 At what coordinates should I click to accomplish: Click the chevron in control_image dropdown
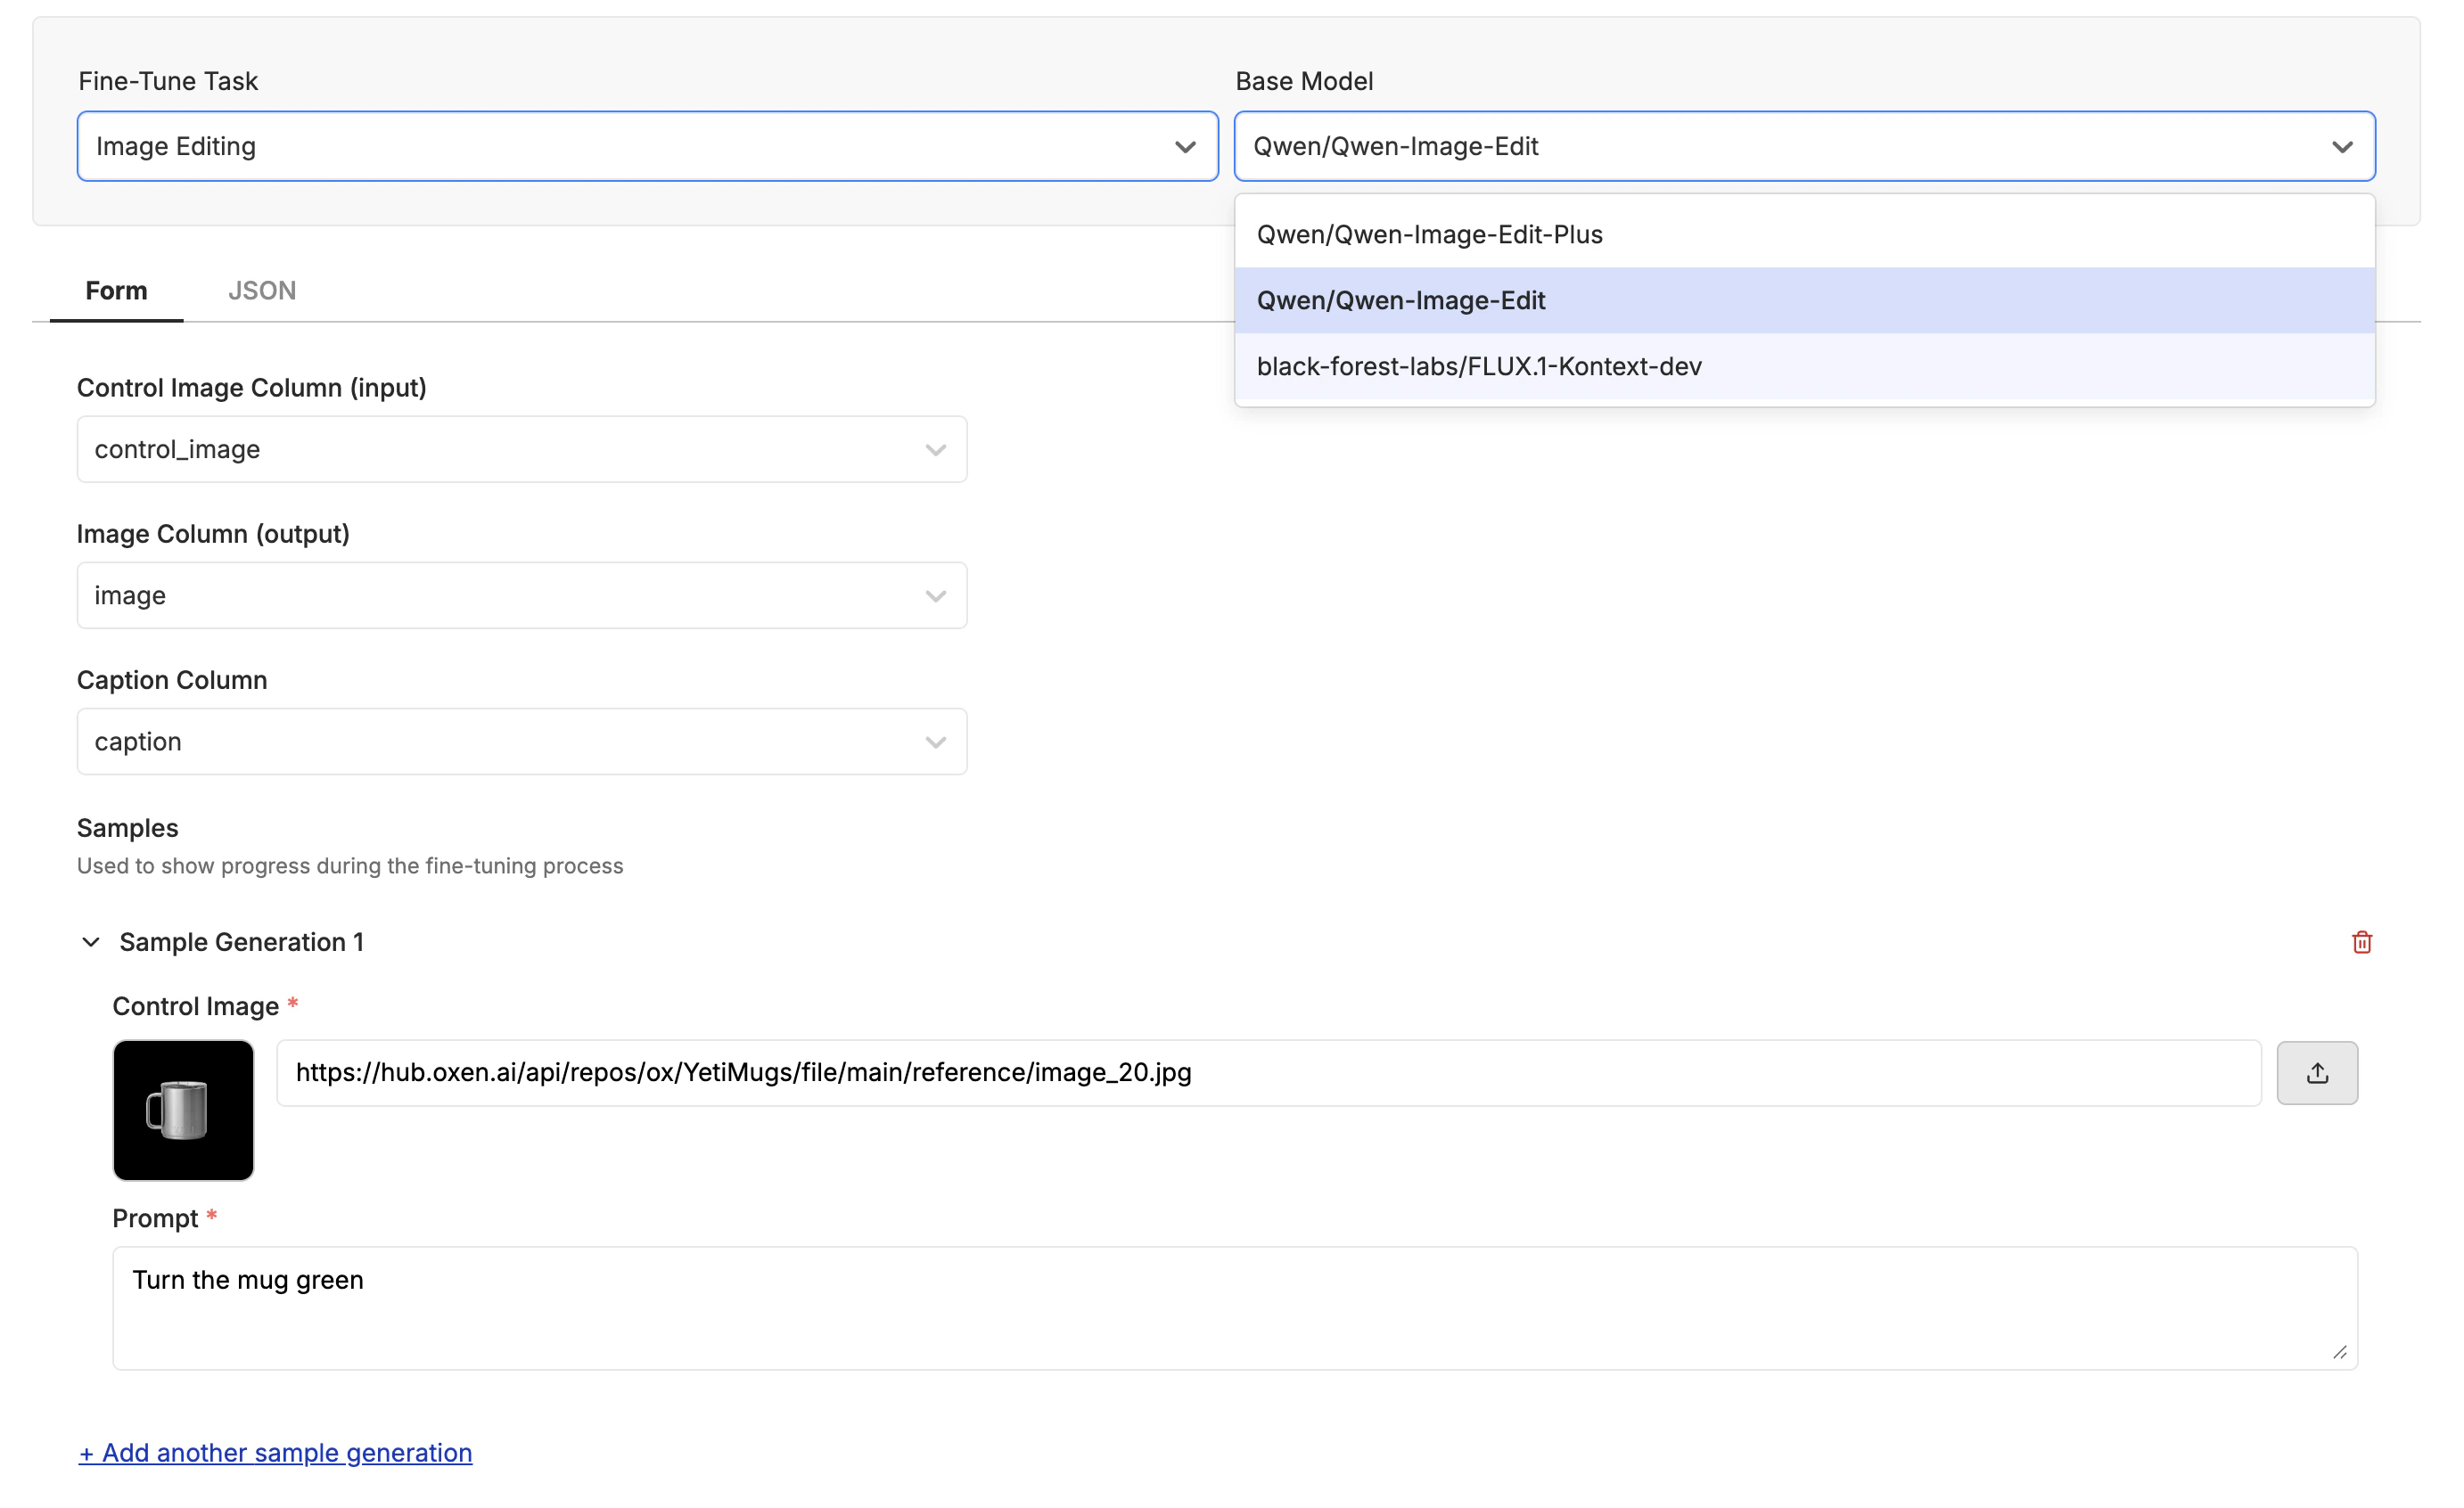pos(935,450)
